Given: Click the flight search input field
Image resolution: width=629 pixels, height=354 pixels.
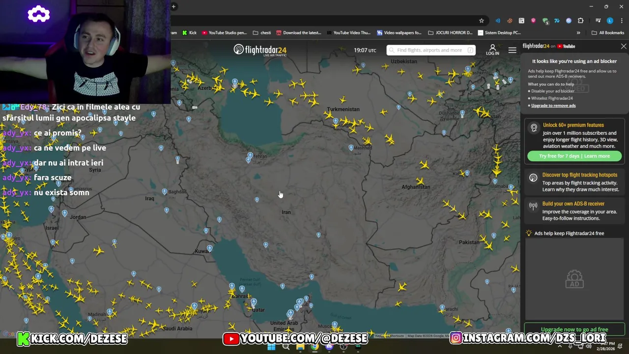Looking at the screenshot, I should 431,50.
